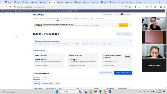Click the Zoom app icon on the taskbar
The image size is (167, 94).
[110, 91]
